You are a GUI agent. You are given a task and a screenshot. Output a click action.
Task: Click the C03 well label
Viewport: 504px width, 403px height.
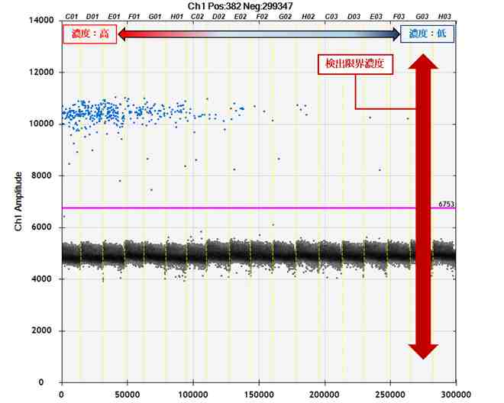point(331,16)
